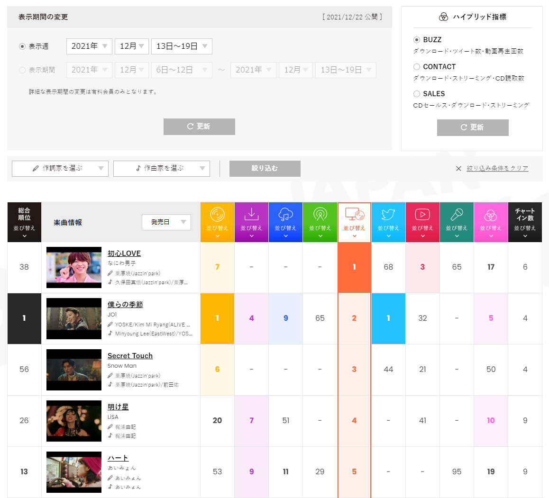The width and height of the screenshot is (549, 498).
Task: Select the BUZZ radio option
Action: [x=417, y=40]
